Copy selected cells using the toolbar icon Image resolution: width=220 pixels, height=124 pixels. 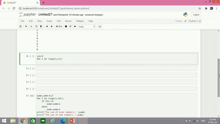coord(36,27)
